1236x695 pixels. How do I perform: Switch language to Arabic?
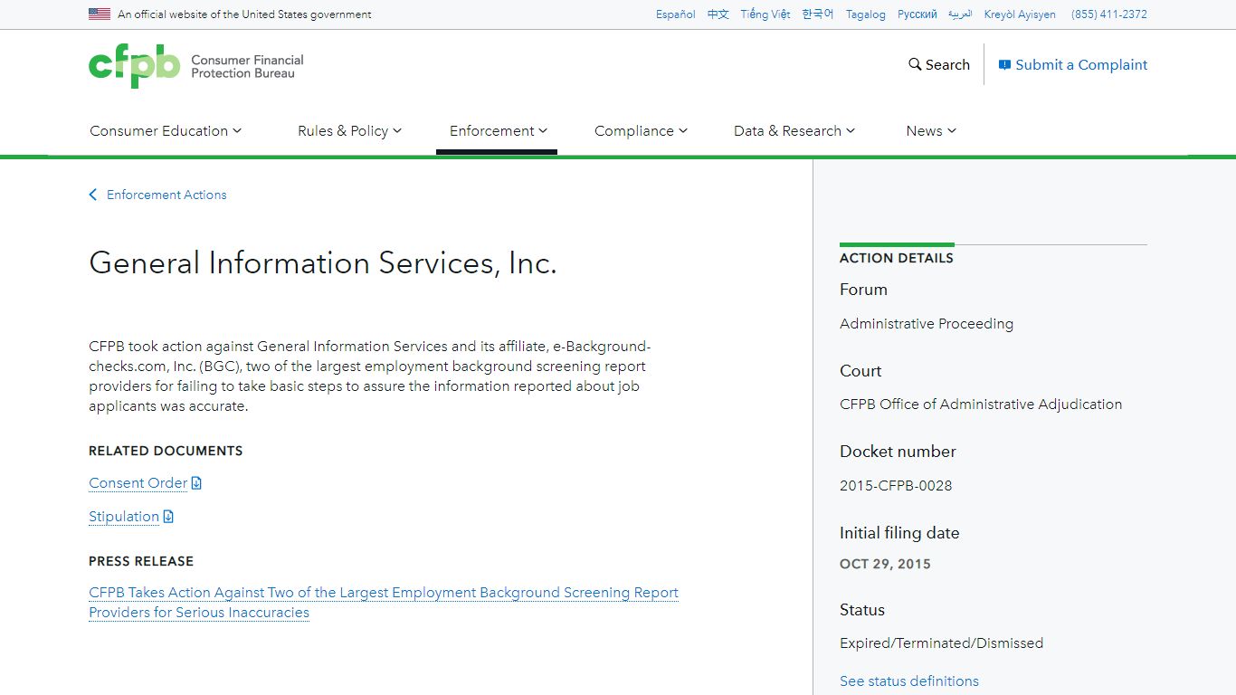[960, 14]
